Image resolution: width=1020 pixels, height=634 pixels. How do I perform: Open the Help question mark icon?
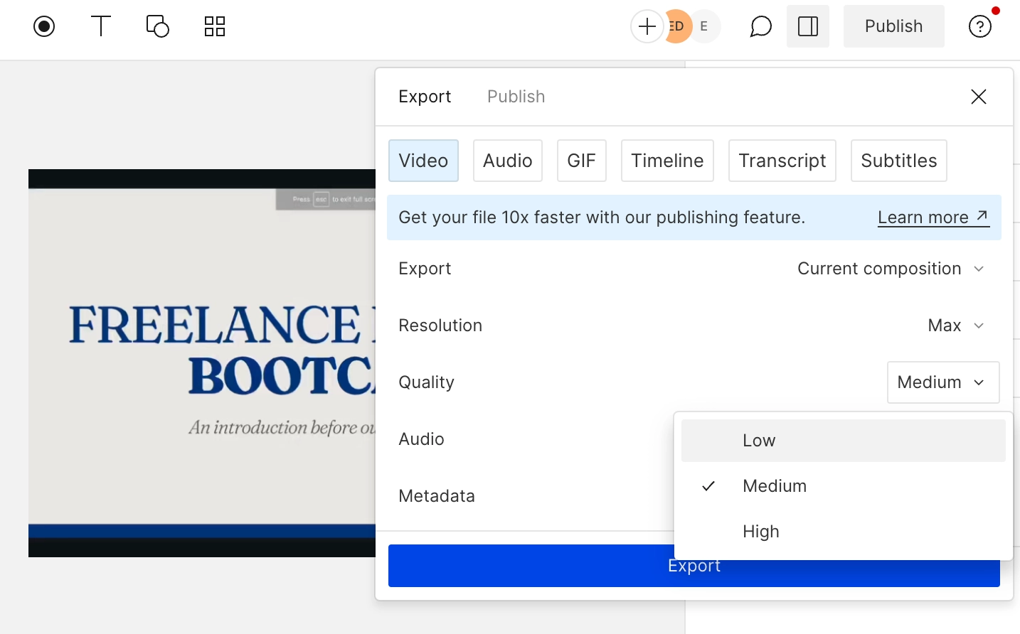pyautogui.click(x=979, y=27)
